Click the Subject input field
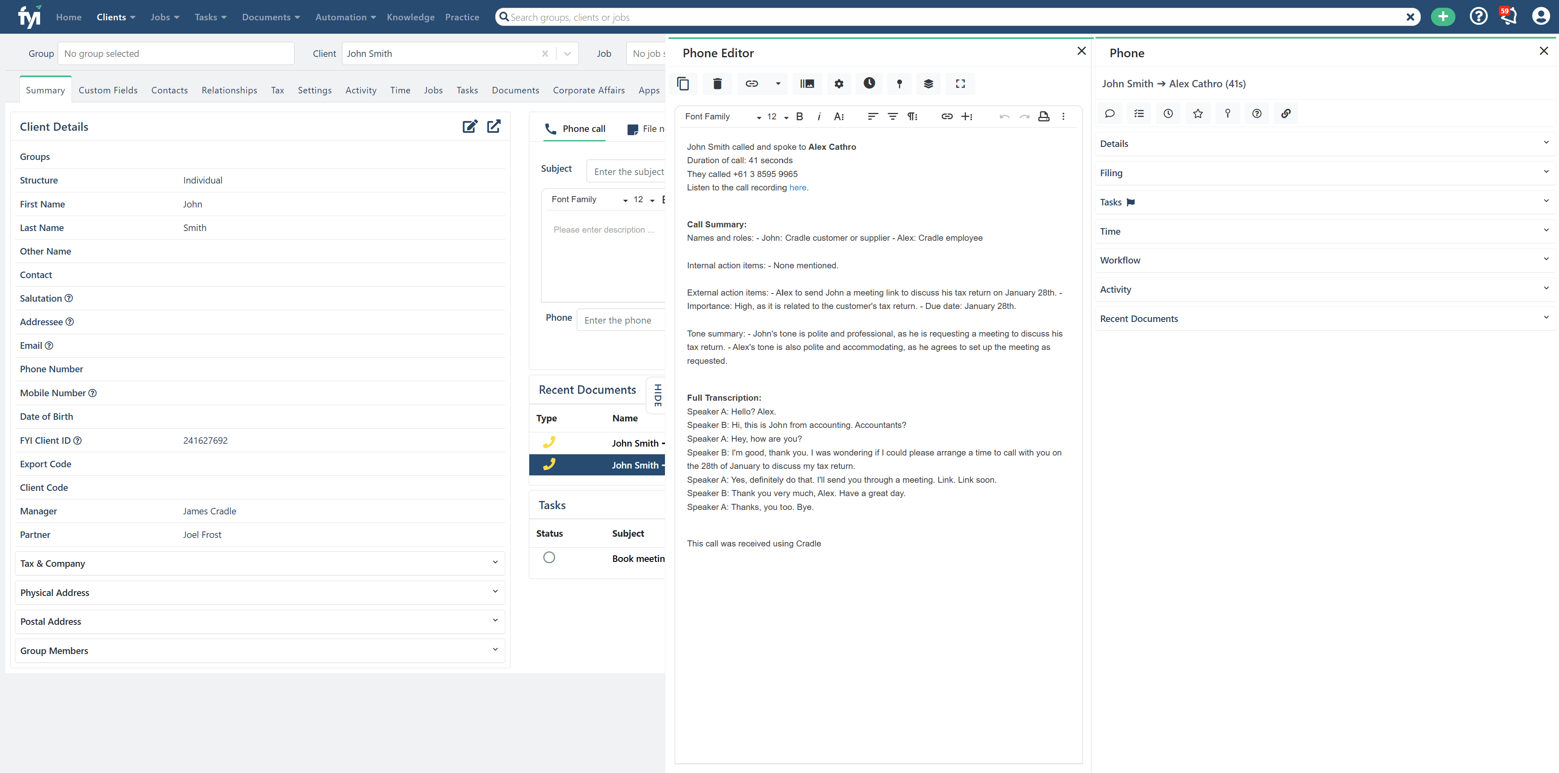 [x=627, y=172]
